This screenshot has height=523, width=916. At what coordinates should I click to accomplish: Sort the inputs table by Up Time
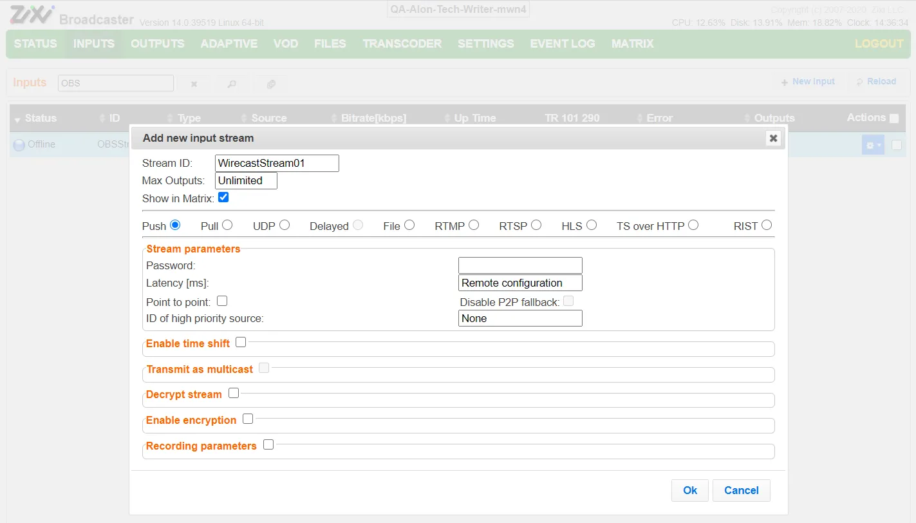click(471, 119)
